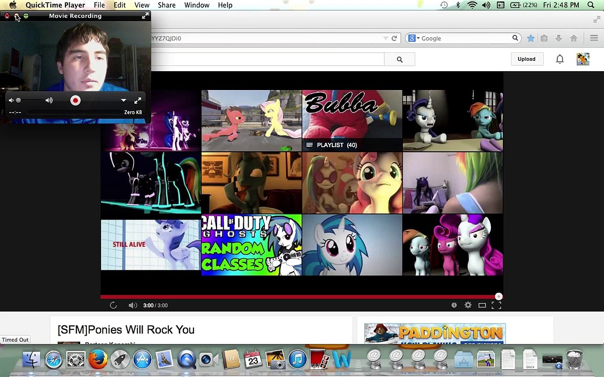Click the YouTube progress bar scrubber knob
The height and width of the screenshot is (377, 604).
tap(499, 296)
